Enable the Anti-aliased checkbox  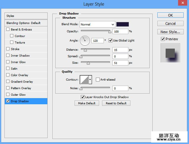click(x=98, y=79)
